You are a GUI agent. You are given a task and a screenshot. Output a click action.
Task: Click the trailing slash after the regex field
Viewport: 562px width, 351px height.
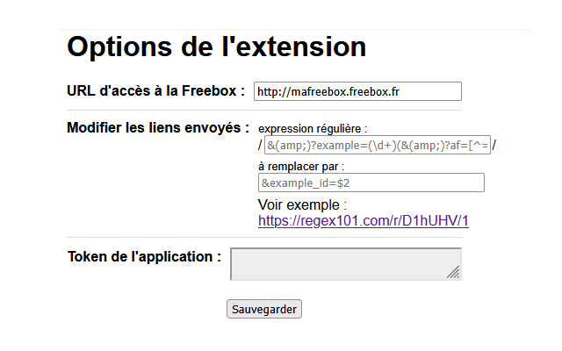tap(494, 146)
